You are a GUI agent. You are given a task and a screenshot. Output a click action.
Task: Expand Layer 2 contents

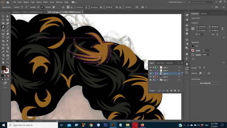point(157,77)
